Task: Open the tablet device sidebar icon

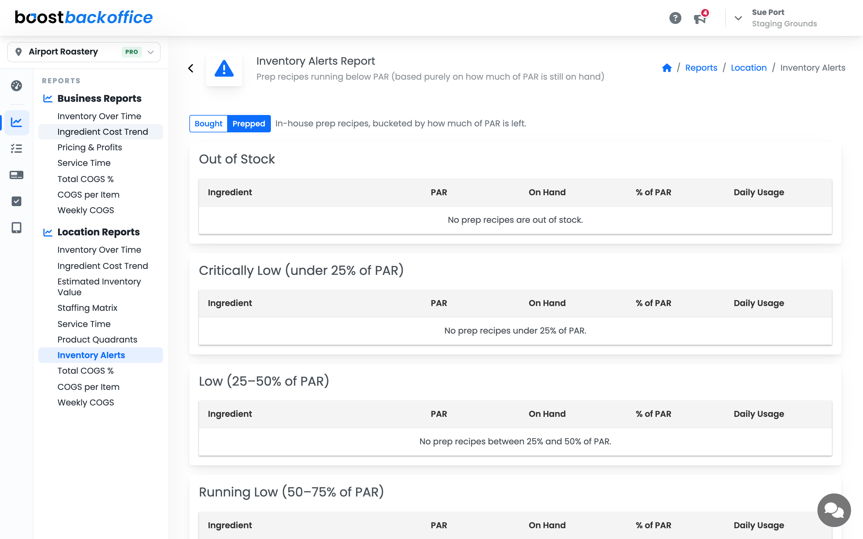Action: tap(16, 228)
